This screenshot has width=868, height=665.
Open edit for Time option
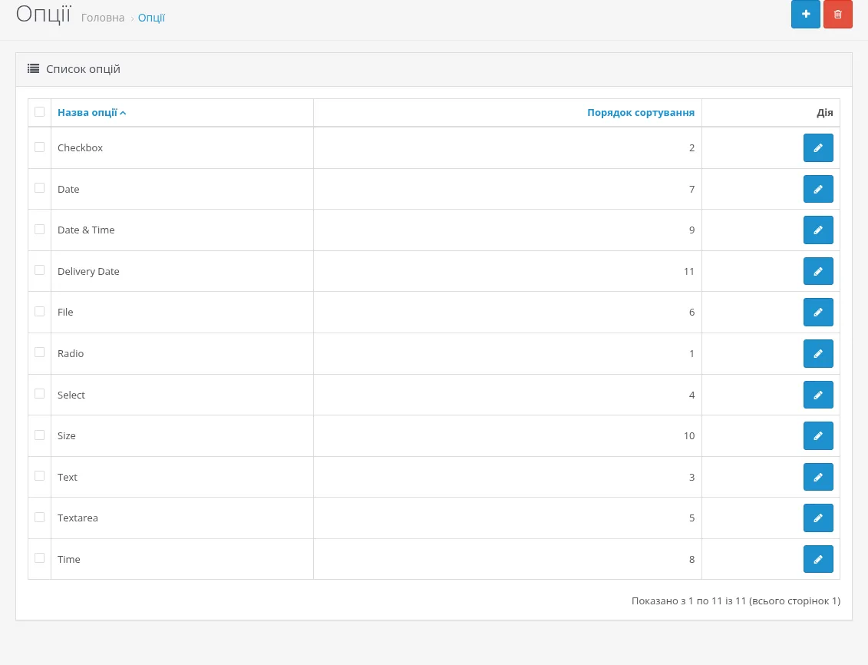[818, 559]
